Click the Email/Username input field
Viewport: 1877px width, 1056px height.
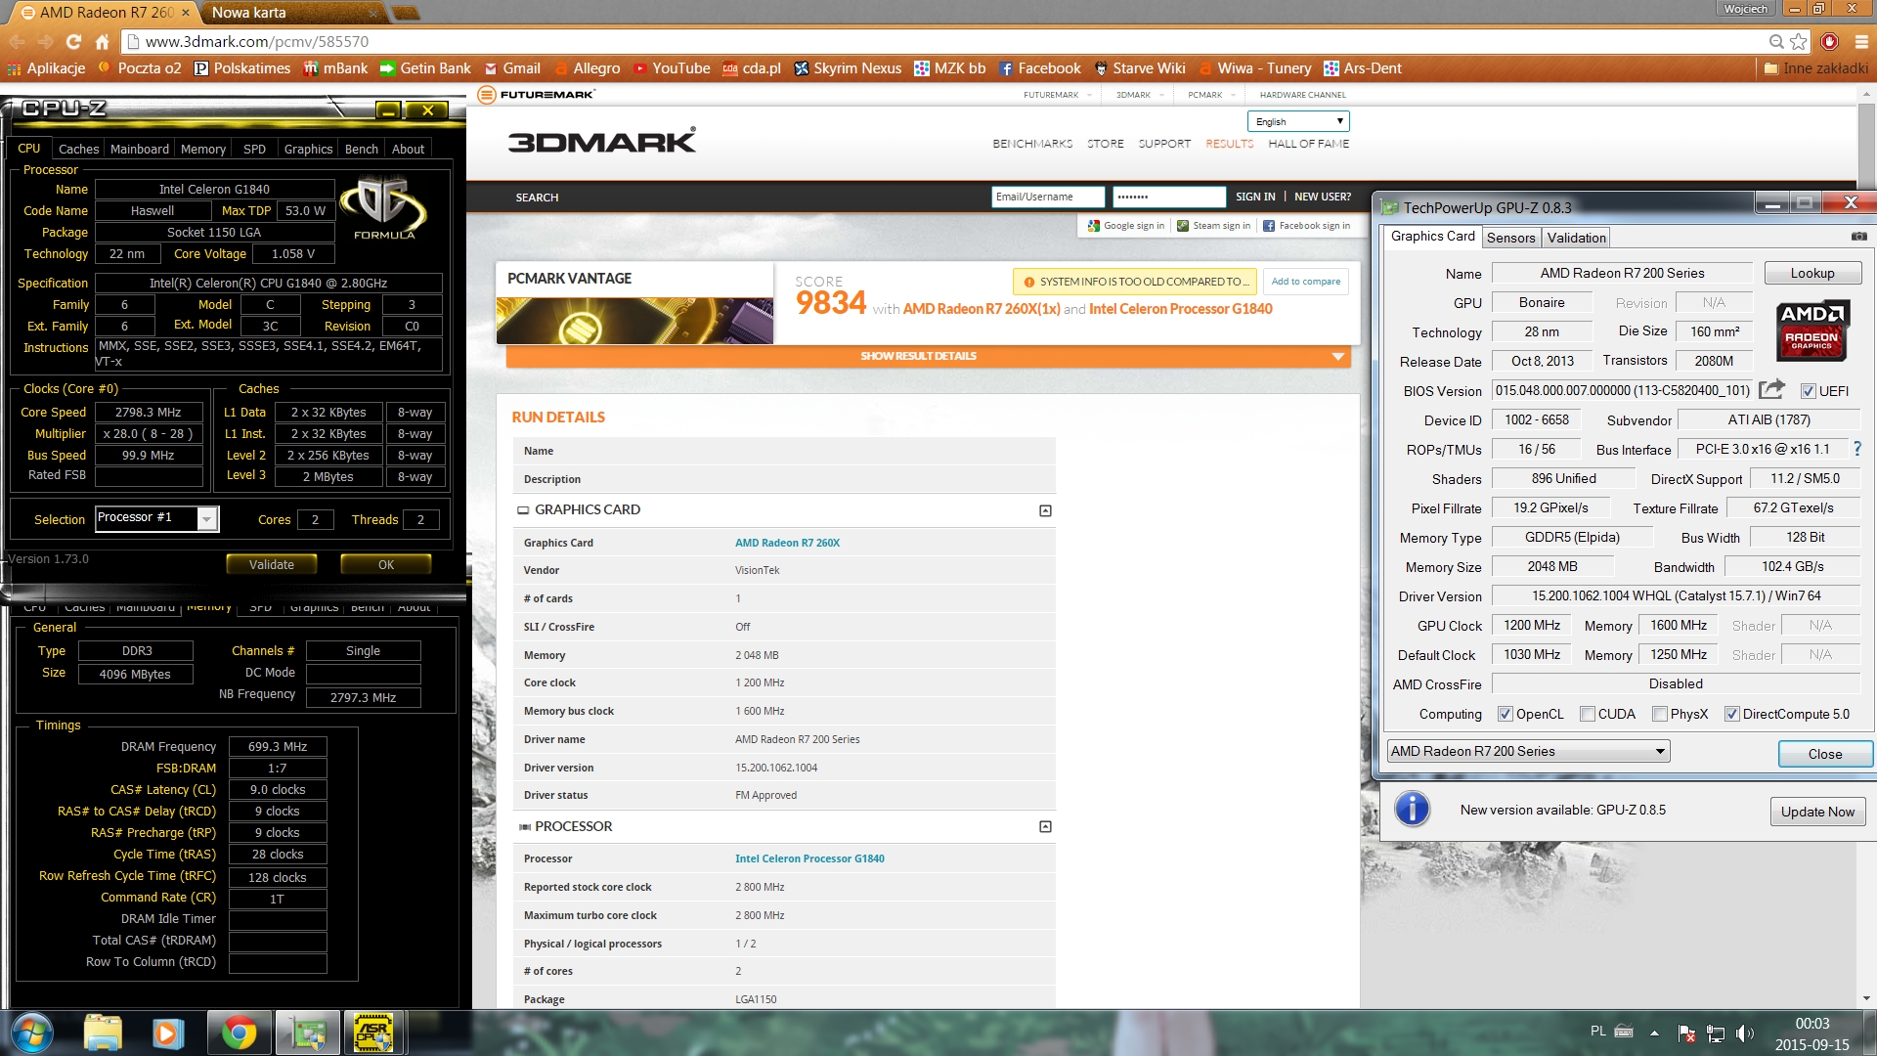(x=1048, y=197)
